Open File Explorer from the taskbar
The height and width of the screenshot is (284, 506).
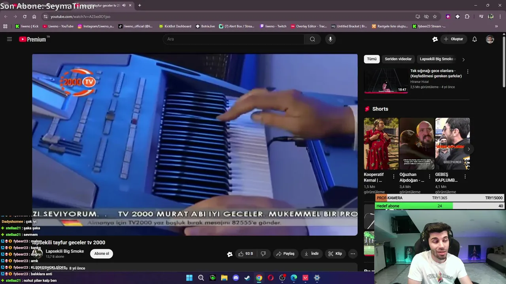click(x=224, y=278)
